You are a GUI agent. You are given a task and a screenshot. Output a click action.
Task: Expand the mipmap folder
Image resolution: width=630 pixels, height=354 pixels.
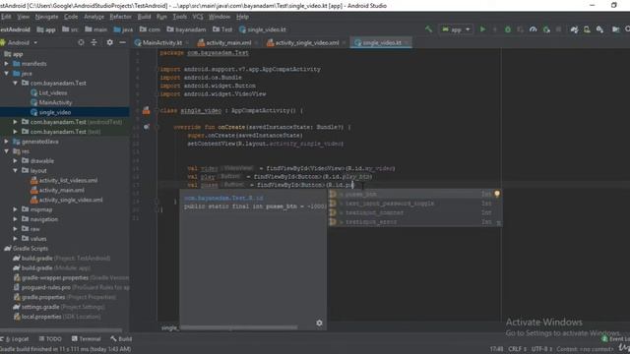coord(16,209)
